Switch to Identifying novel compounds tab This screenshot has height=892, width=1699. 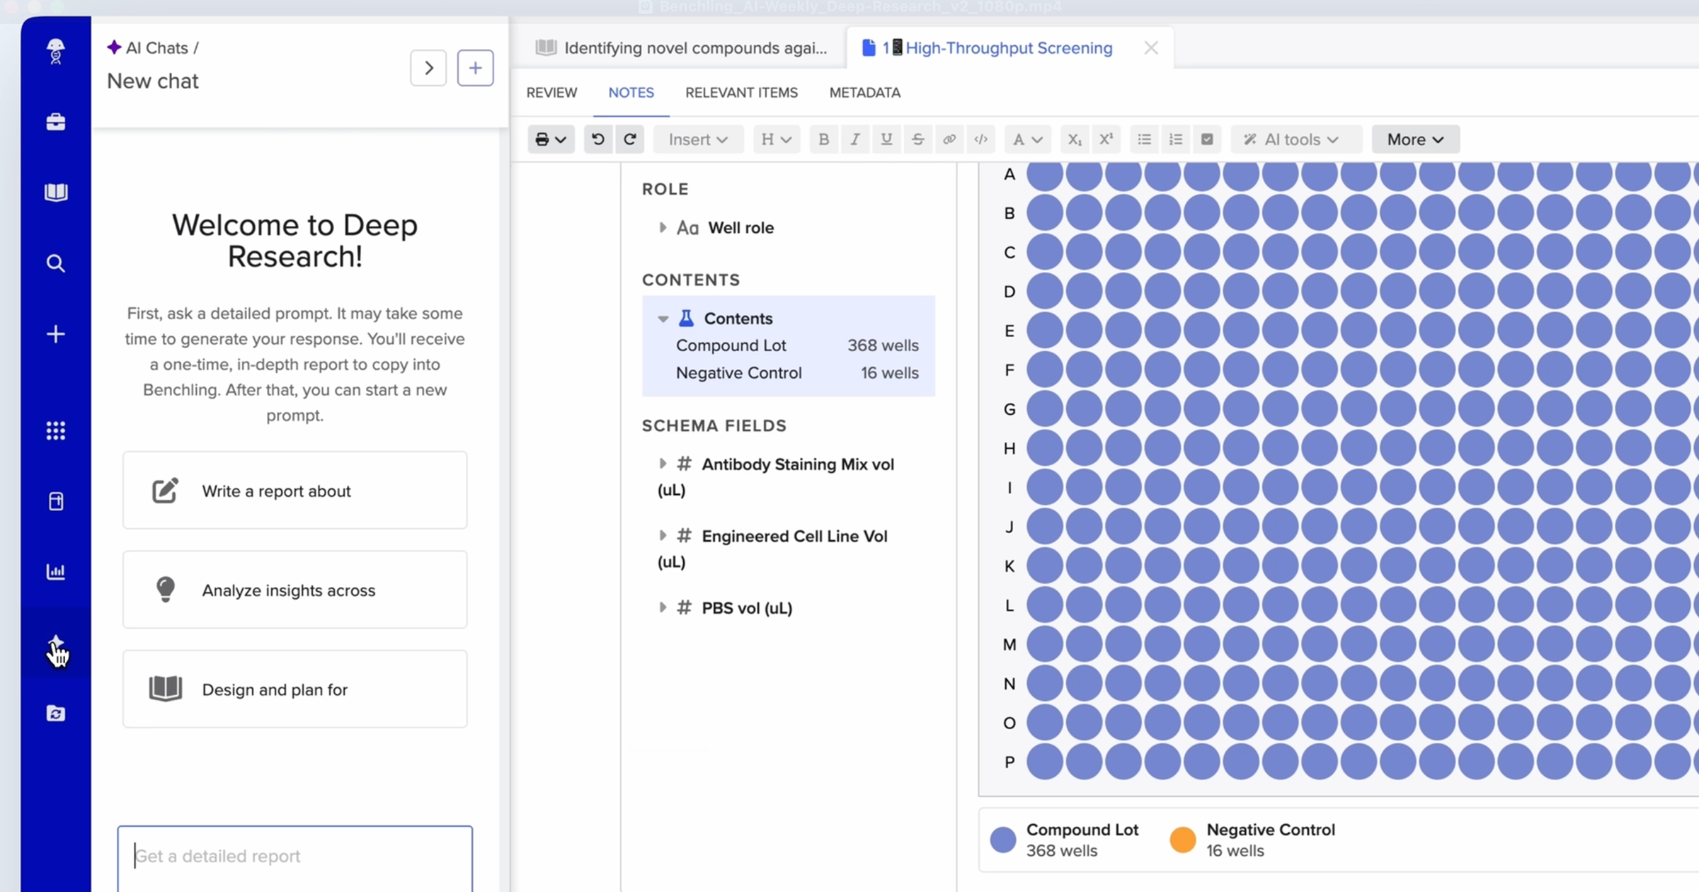point(681,48)
